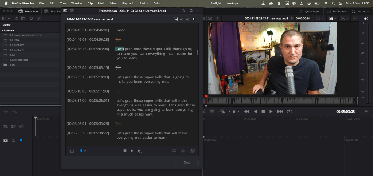
Task: Click the import media icon
Action: pos(16,18)
